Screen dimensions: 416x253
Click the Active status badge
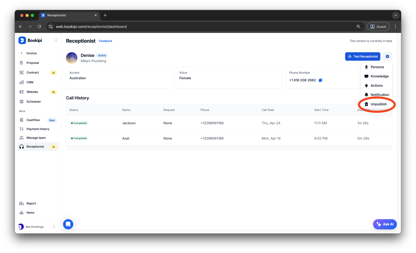pos(102,55)
